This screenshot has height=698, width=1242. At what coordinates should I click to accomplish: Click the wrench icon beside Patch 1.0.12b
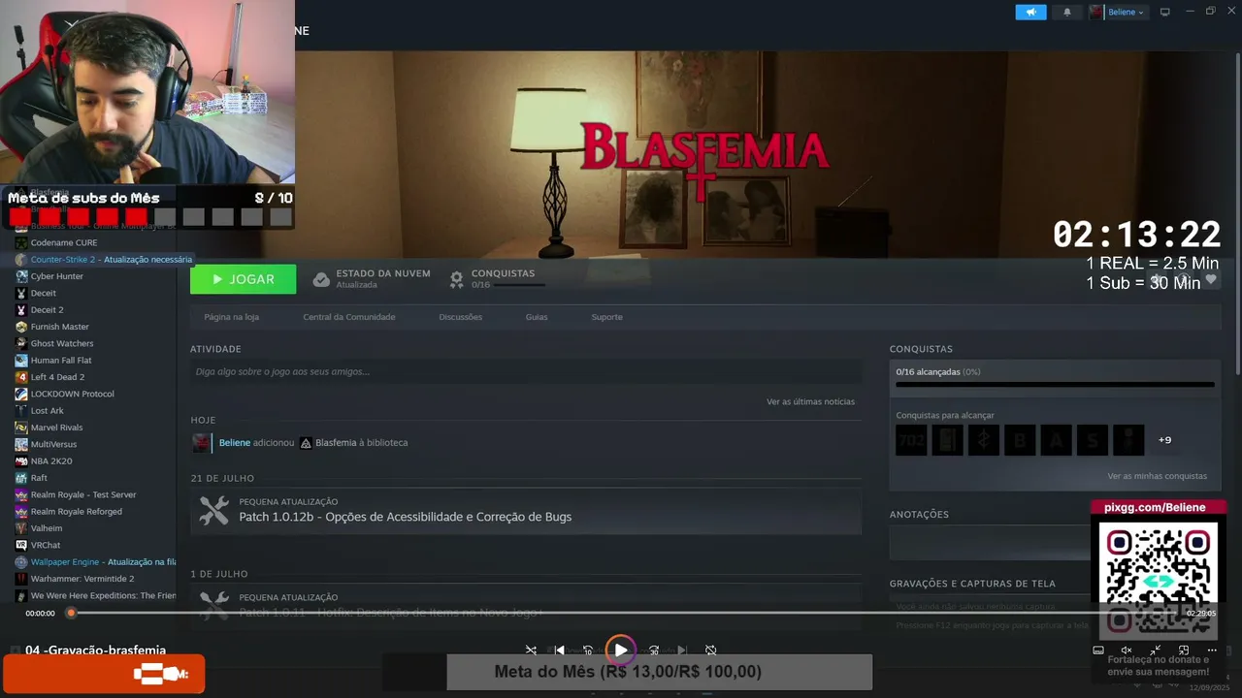click(x=213, y=511)
